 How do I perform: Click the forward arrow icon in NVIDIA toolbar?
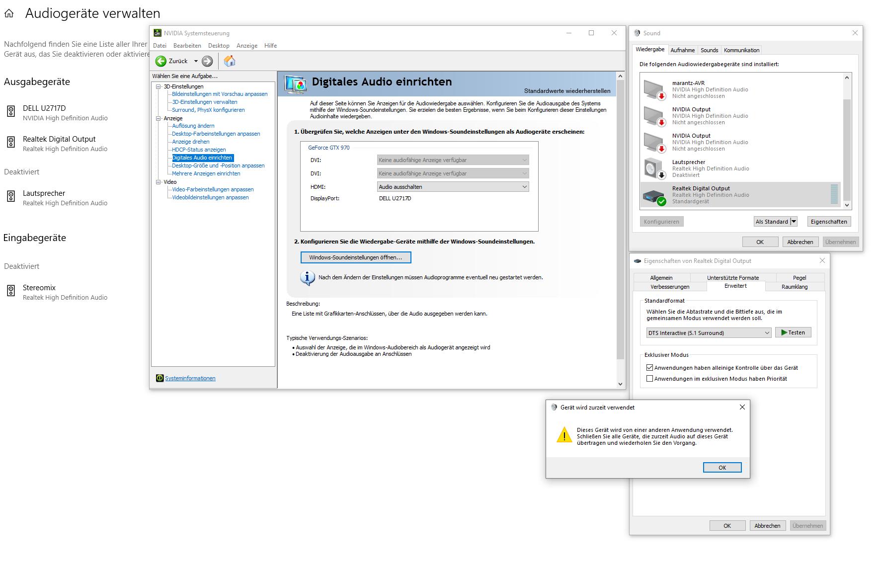click(x=207, y=61)
